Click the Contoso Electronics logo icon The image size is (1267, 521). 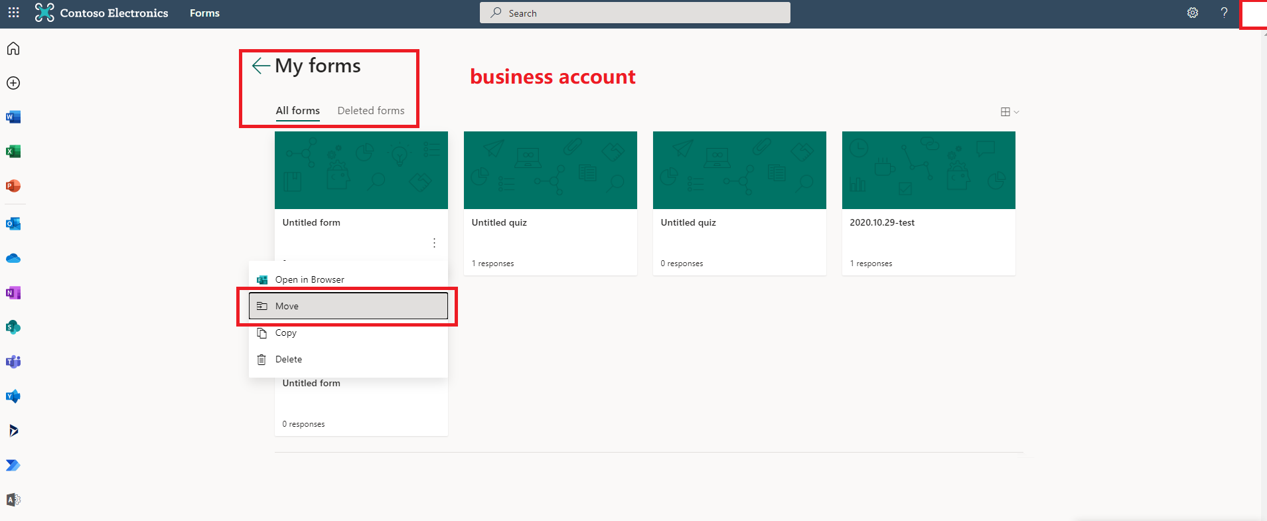pyautogui.click(x=44, y=13)
